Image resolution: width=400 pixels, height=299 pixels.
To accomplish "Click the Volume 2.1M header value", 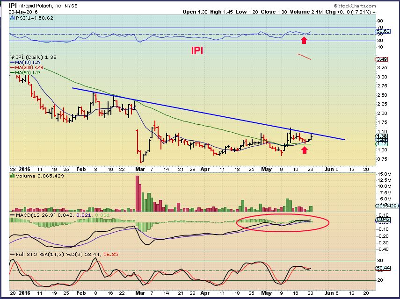I will [306, 12].
